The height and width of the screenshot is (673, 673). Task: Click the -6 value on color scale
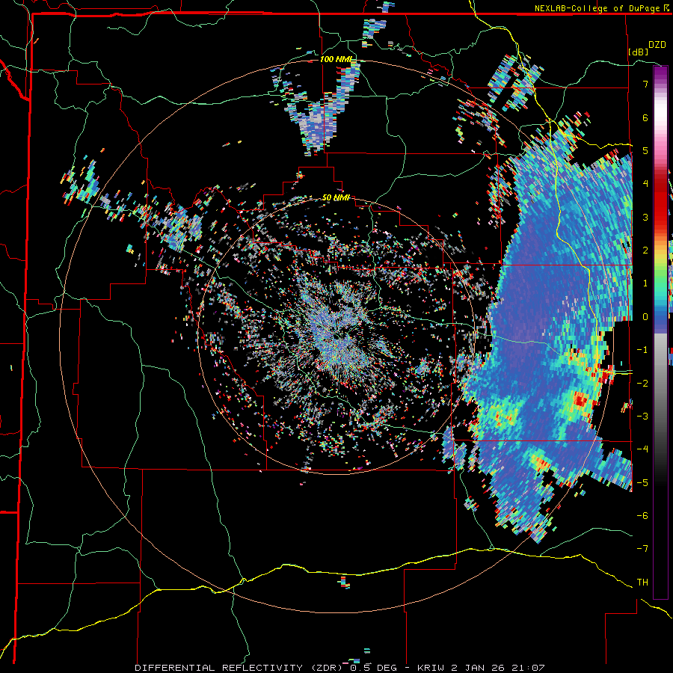click(x=642, y=516)
